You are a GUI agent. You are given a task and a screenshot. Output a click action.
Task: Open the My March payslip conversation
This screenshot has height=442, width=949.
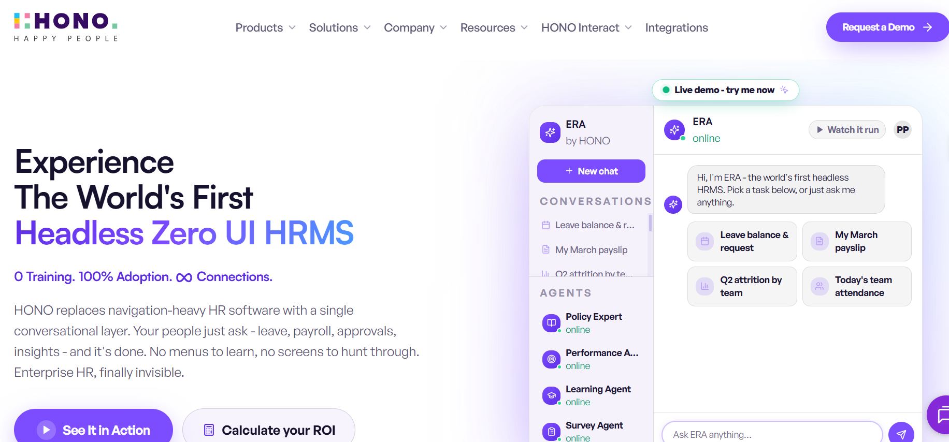tap(591, 250)
